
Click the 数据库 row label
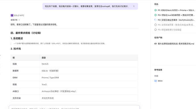pos(16,71)
